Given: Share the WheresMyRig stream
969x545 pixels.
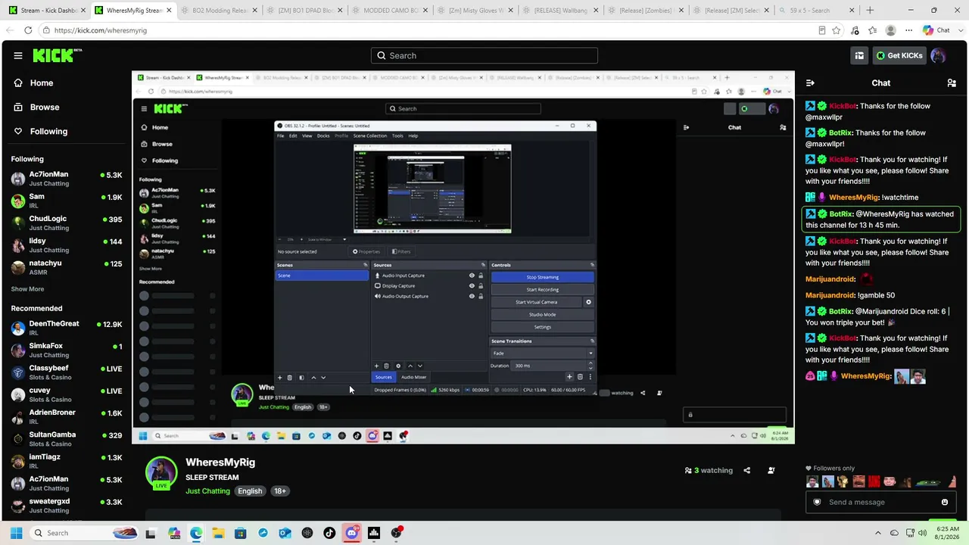Looking at the screenshot, I should point(746,470).
